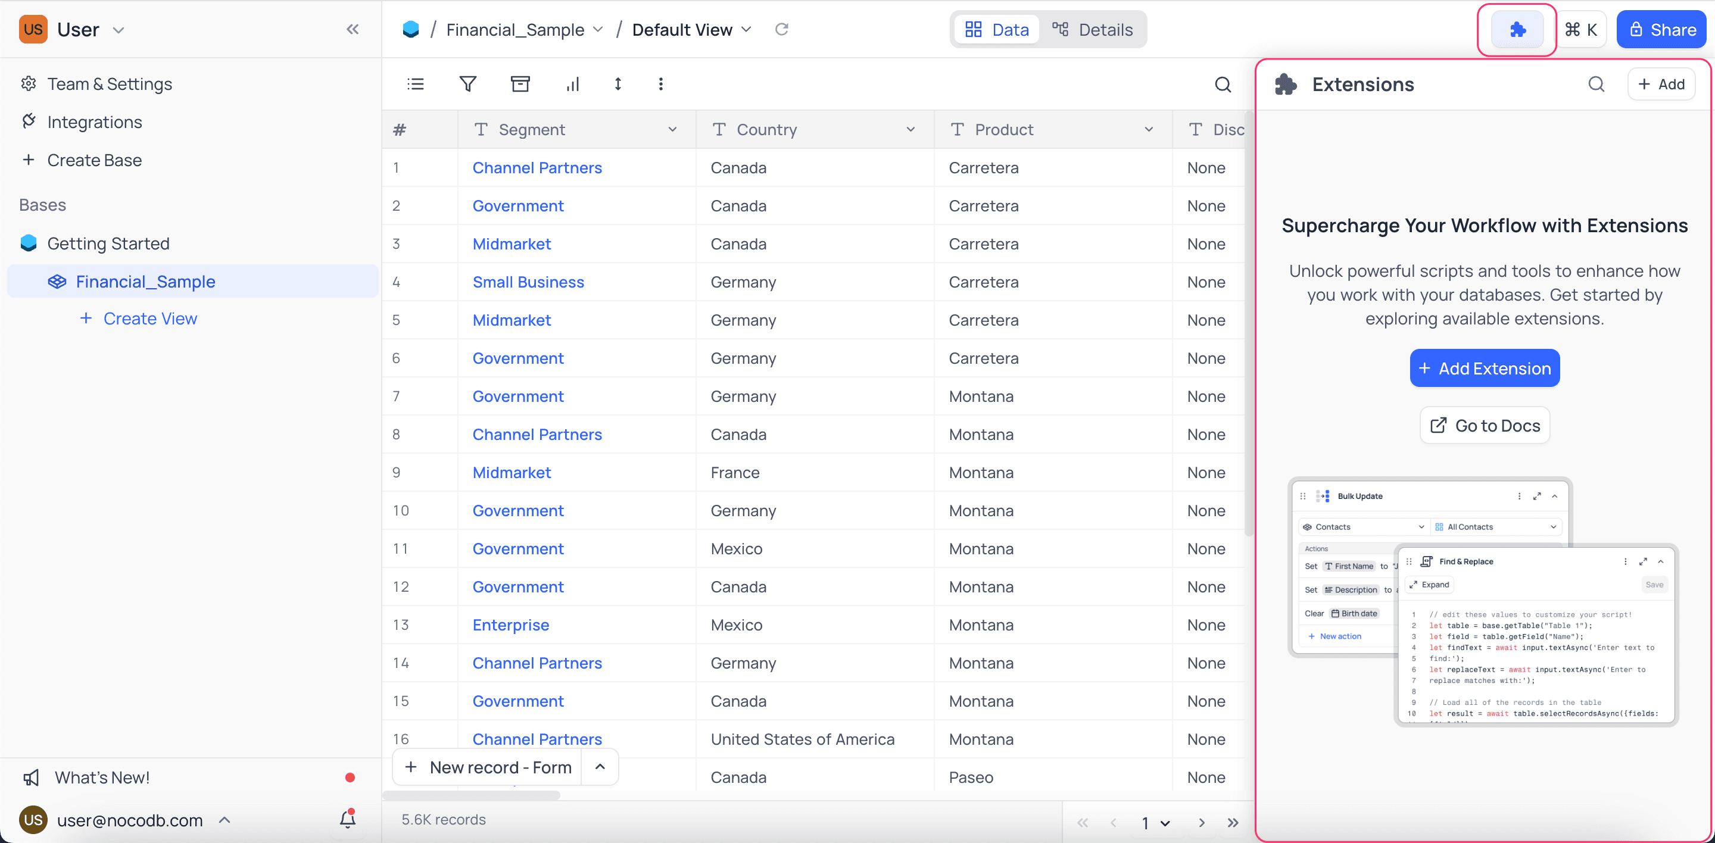Viewport: 1715px width, 843px height.
Task: Switch to the Data tab
Action: 997,30
